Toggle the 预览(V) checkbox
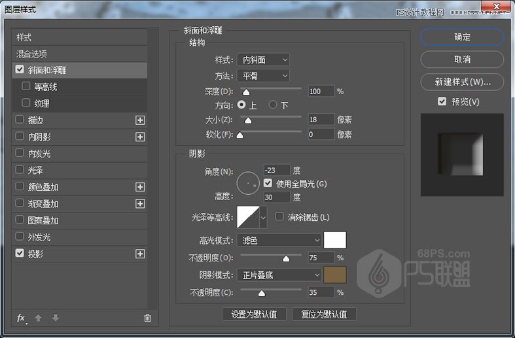515x338 pixels. click(442, 101)
